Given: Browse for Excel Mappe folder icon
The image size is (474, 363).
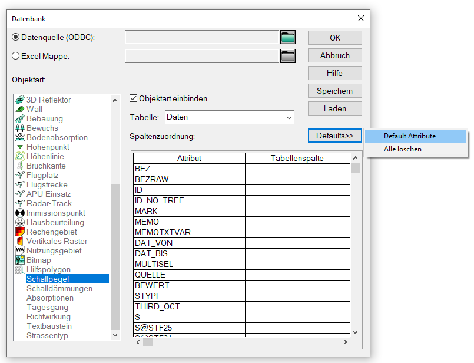Looking at the screenshot, I should (x=287, y=56).
